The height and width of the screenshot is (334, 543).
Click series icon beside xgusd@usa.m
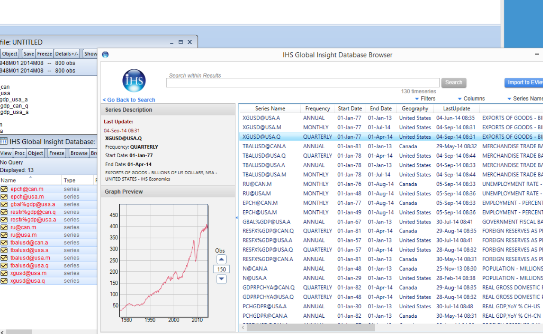(x=4, y=273)
